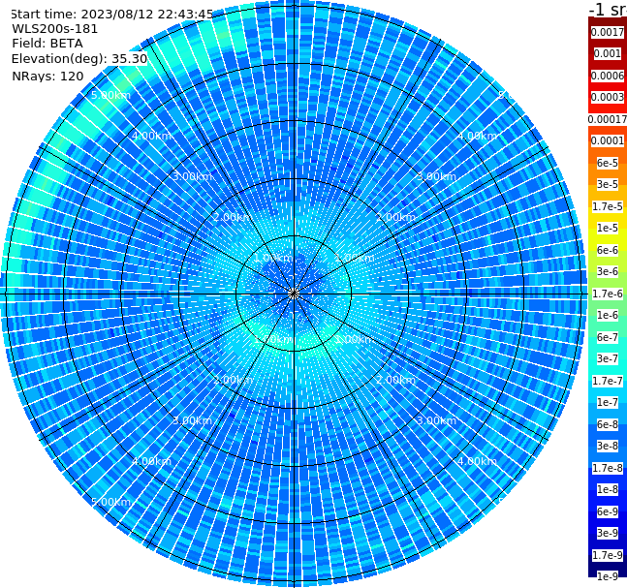This screenshot has width=627, height=588.
Task: Click the 1.7e-6 colorbar label
Action: (x=608, y=294)
